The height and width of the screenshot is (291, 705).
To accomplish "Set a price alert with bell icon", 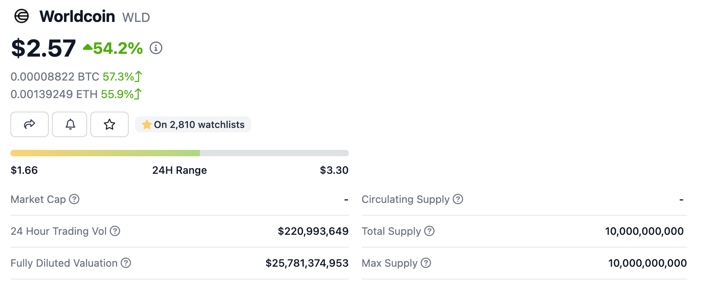I will 70,124.
